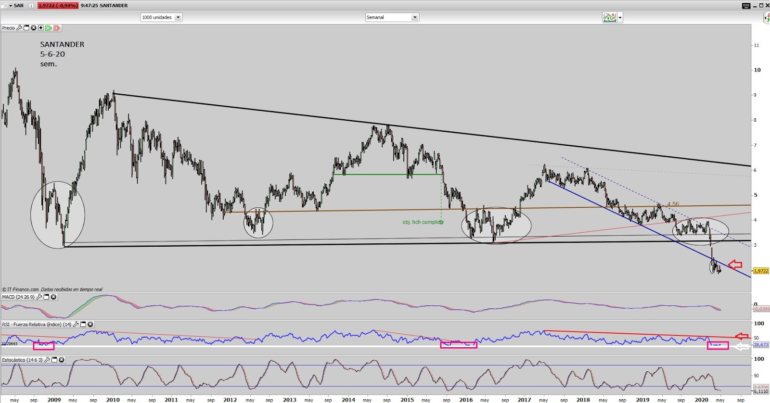Close the Precio panel with X icon
Screen dimensions: 770x403
click(x=34, y=28)
